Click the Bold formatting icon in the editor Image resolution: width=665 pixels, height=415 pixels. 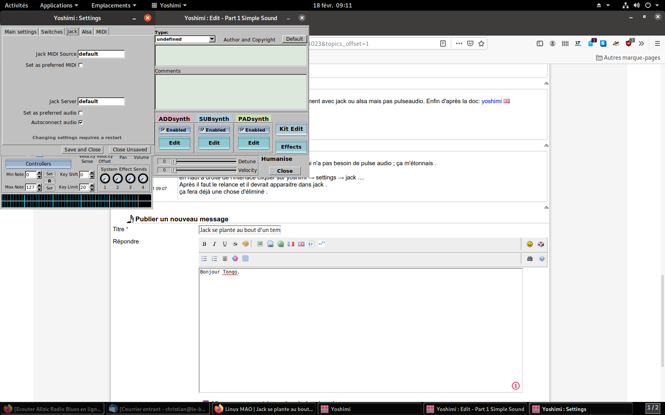tap(204, 244)
